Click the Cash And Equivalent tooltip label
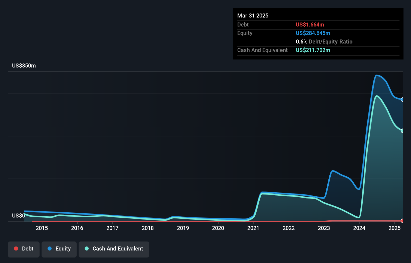 263,50
